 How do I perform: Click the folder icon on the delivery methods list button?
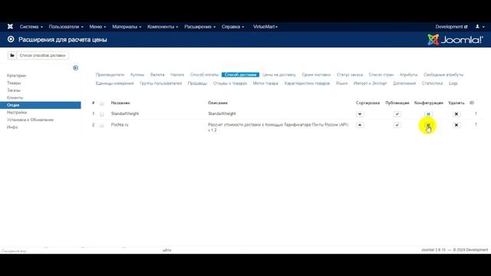click(12, 55)
